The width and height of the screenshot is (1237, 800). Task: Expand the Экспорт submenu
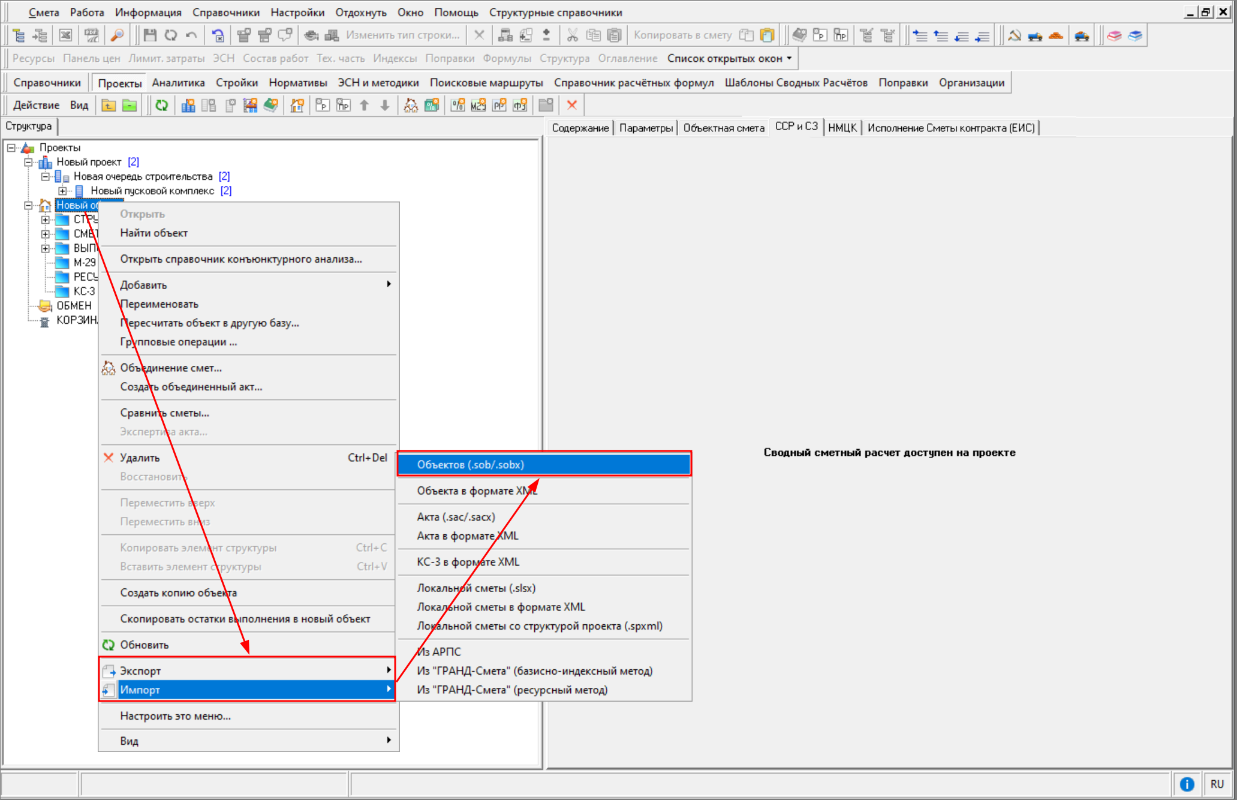(248, 670)
